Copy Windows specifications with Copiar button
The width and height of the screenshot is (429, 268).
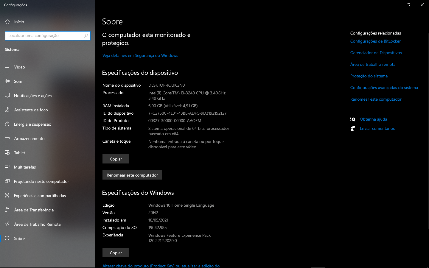116,253
